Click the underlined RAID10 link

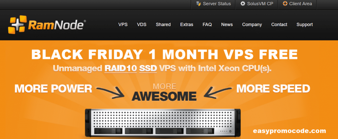121,69
